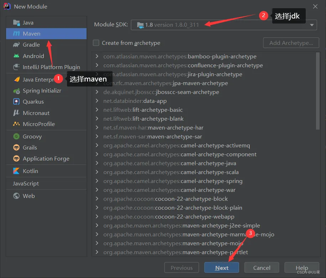Click the Previous button
The image size is (326, 278).
pyautogui.click(x=181, y=268)
